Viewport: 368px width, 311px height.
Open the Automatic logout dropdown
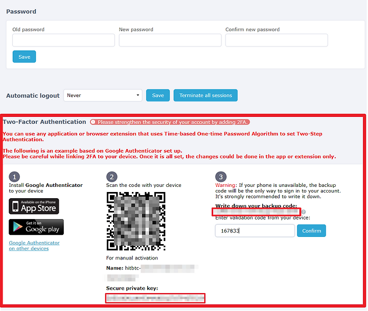(103, 95)
